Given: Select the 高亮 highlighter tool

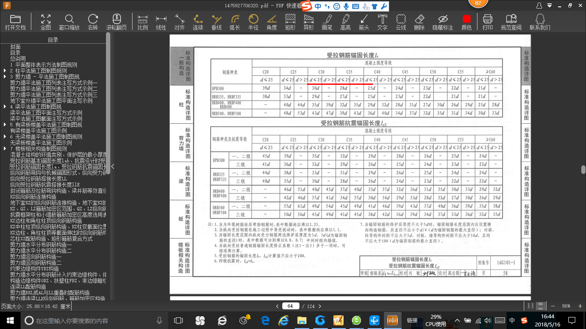Looking at the screenshot, I should [x=345, y=22].
